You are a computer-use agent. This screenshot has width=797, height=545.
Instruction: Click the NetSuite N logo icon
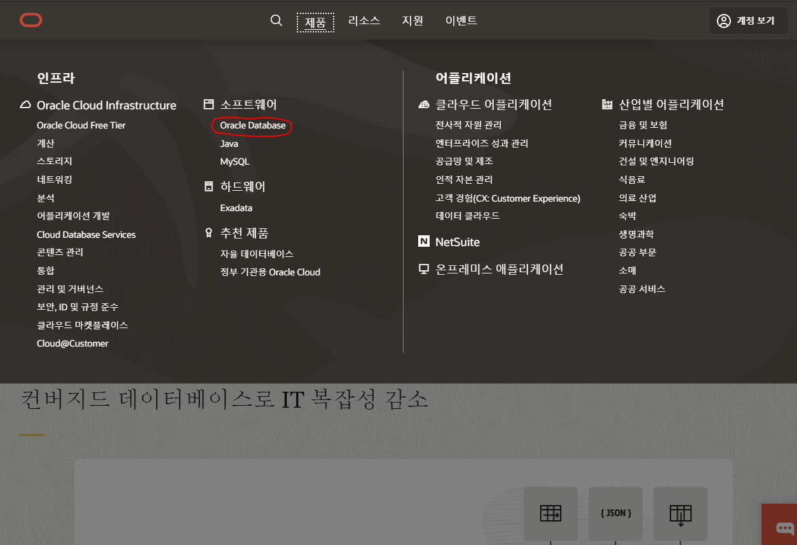[424, 242]
